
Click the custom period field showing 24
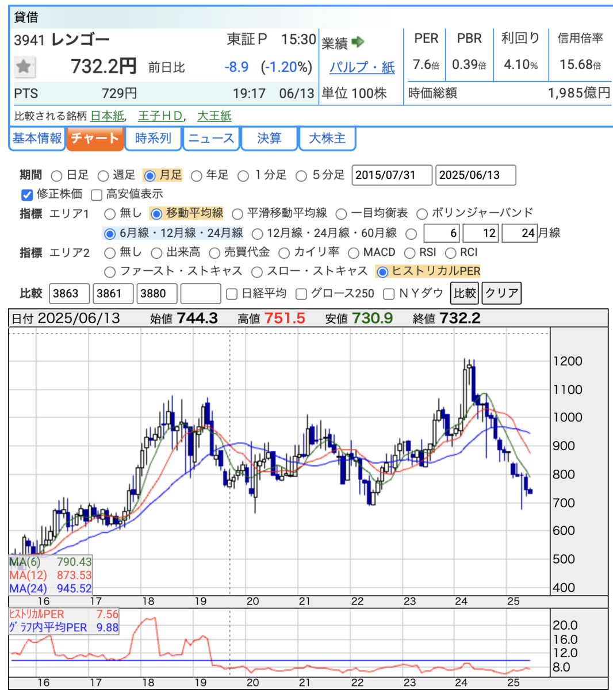click(520, 233)
